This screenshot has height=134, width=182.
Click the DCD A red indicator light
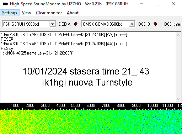pos(76,24)
